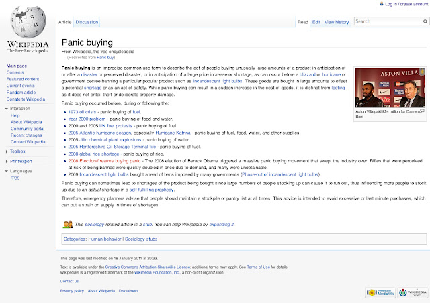This screenshot has height=303, width=430.
Task: Open Current events link
Action: pos(21,86)
